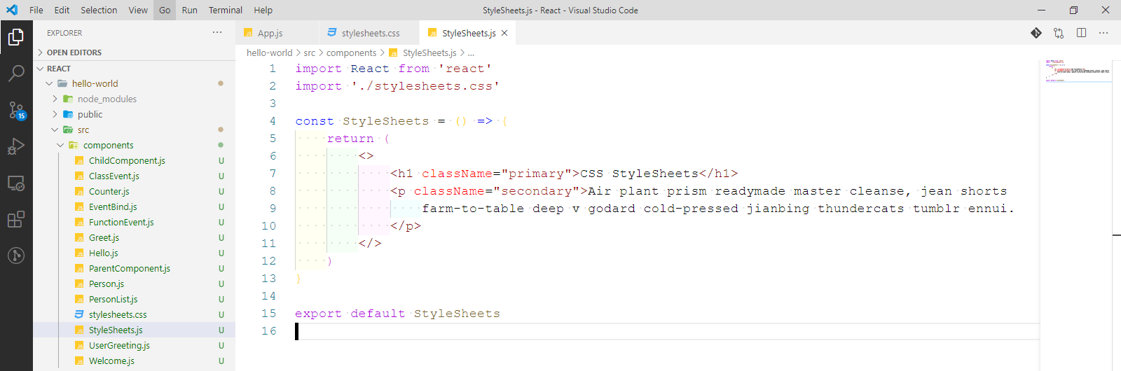Select StyleSheets.js in the explorer tree
Screen dimensions: 1121x371
134,330
